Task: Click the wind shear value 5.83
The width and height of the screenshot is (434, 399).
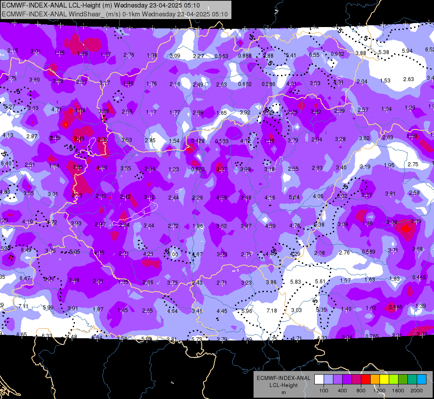Action: coord(295,282)
